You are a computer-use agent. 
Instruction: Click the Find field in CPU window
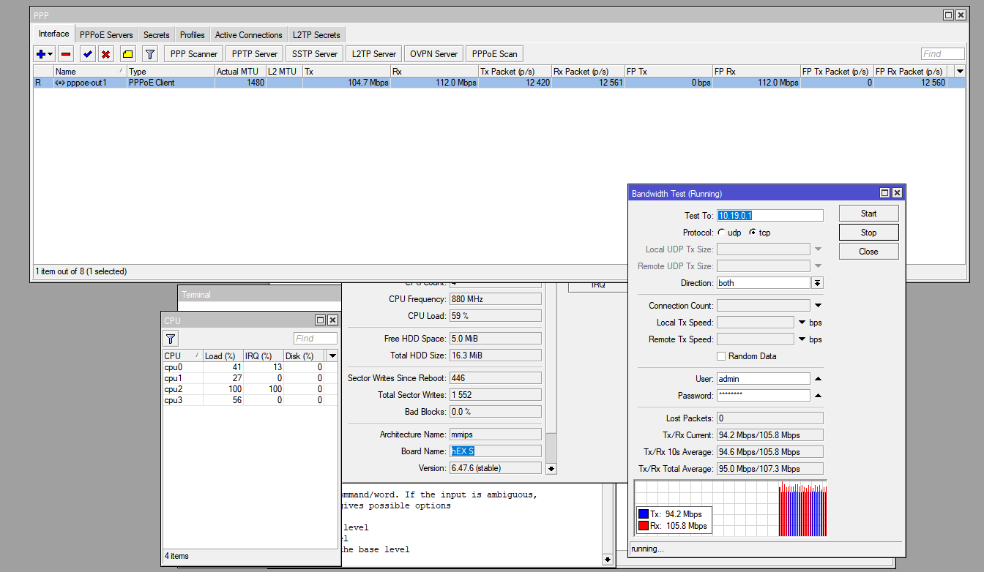(x=316, y=339)
